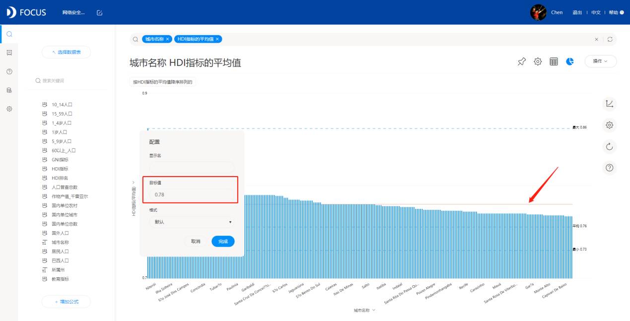
Task: Click the search magnifier inside the query bar
Action: pyautogui.click(x=136, y=39)
